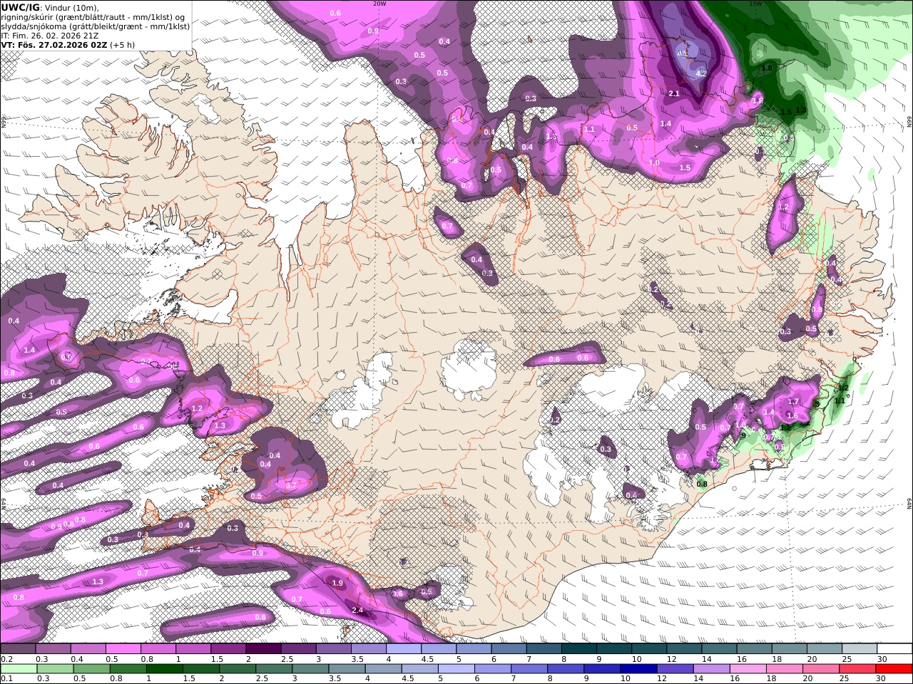Click the bottom-row legend label '0.1'
The height and width of the screenshot is (684, 913).
point(6,679)
